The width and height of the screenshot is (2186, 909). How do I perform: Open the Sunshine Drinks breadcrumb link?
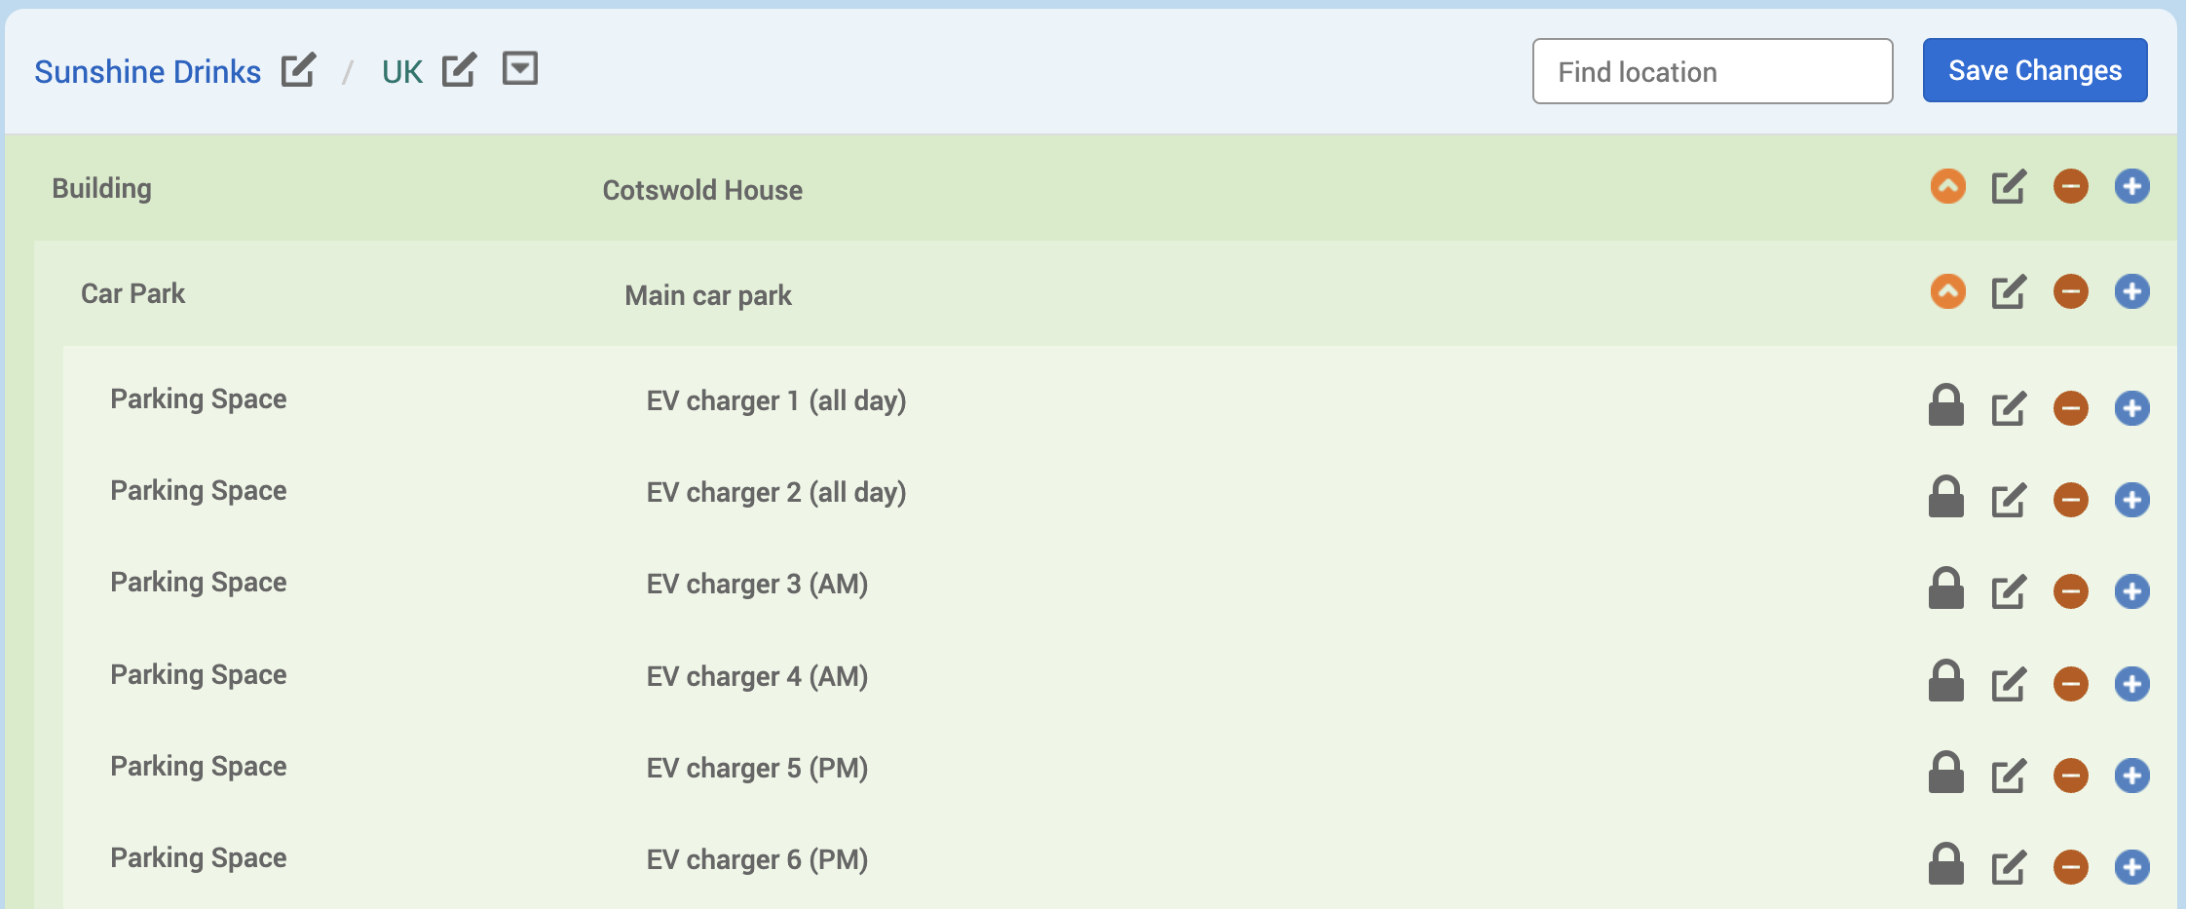coord(148,72)
